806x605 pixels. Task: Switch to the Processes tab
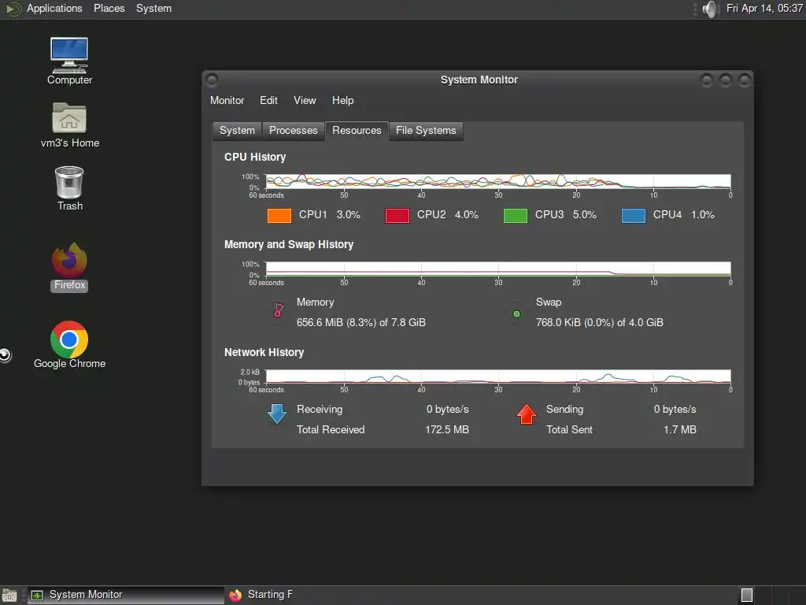tap(293, 131)
